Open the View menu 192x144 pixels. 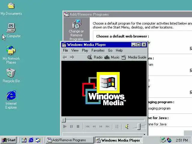point(75,50)
